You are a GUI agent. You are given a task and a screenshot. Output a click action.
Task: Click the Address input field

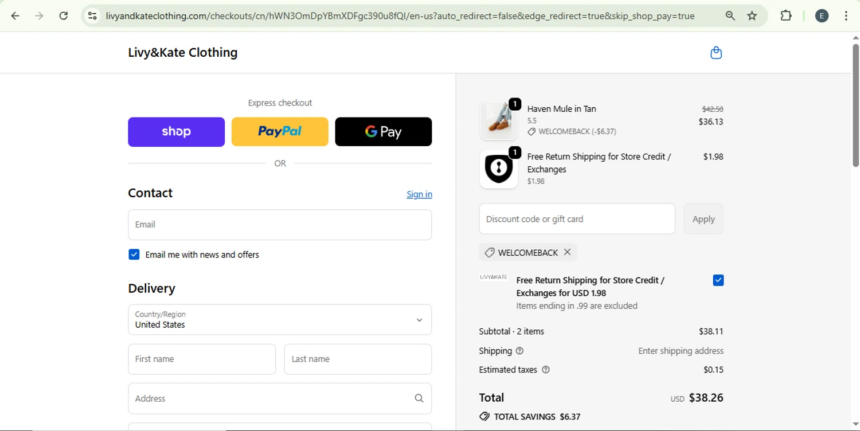(280, 398)
